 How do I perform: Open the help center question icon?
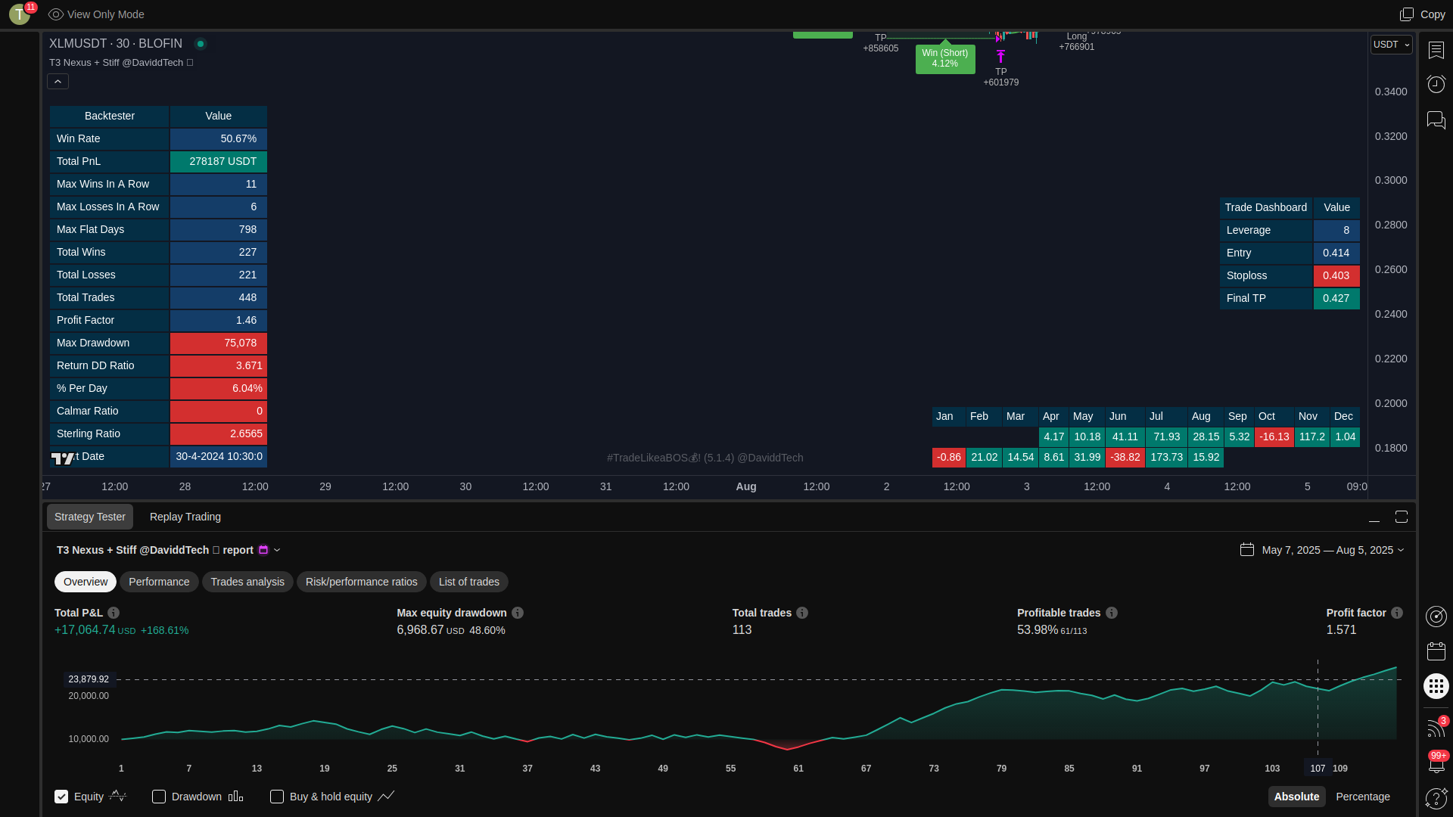[1436, 798]
